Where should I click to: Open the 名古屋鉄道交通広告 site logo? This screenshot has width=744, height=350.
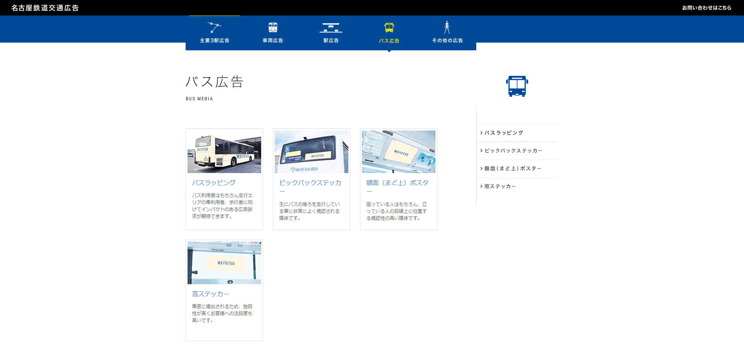pos(45,8)
